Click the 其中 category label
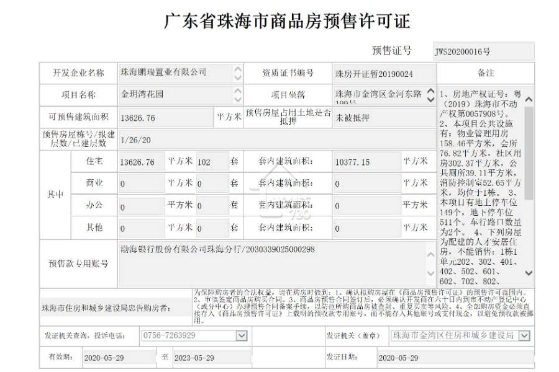The width and height of the screenshot is (559, 372). (55, 194)
